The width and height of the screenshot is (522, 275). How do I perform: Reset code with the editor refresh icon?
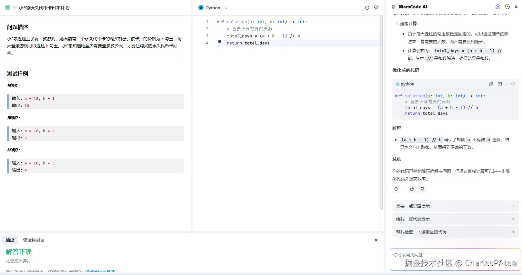pyautogui.click(x=367, y=8)
